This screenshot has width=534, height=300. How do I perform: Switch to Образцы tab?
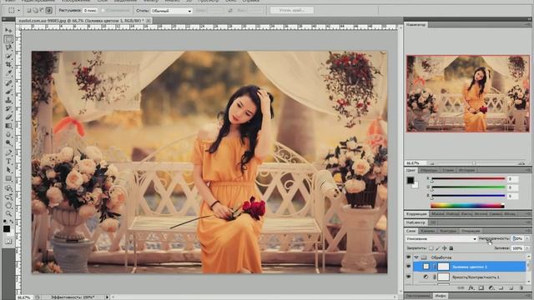click(428, 170)
